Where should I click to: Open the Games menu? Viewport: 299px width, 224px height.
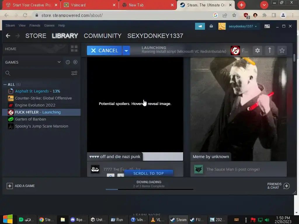pyautogui.click(x=49, y=25)
